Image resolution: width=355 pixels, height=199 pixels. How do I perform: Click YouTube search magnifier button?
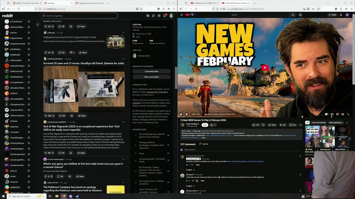[x=293, y=15]
